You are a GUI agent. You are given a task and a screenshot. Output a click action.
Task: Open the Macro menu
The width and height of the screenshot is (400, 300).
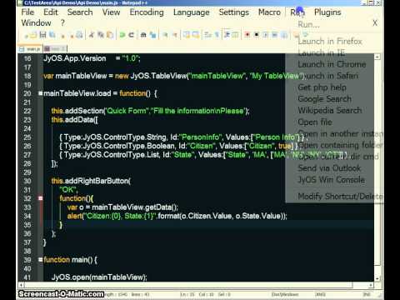pyautogui.click(x=269, y=12)
